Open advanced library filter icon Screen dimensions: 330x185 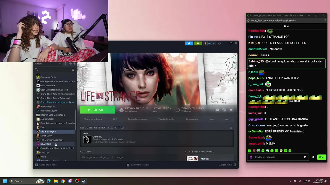pos(73,70)
